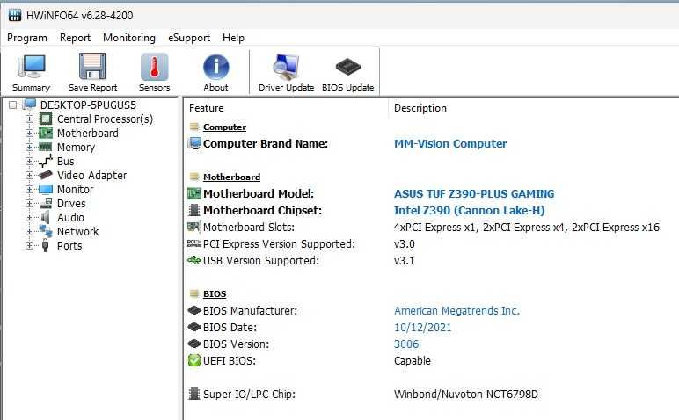Image resolution: width=679 pixels, height=420 pixels.
Task: Open the Summary toolbar icon
Action: 31,67
